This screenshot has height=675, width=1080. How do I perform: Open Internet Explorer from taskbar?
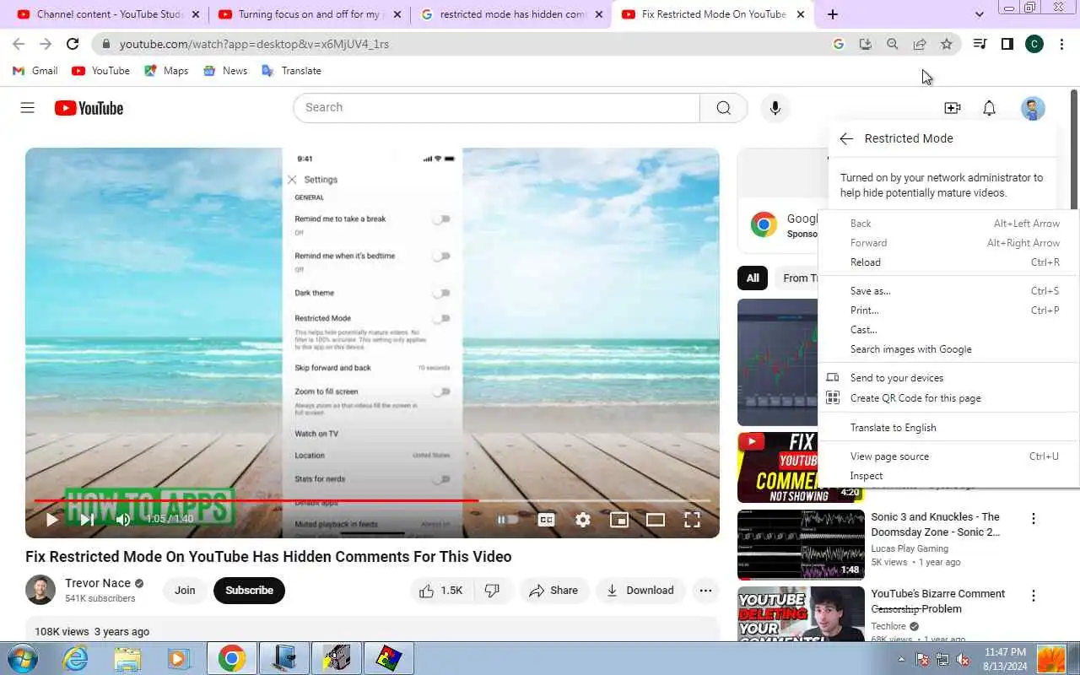point(76,658)
